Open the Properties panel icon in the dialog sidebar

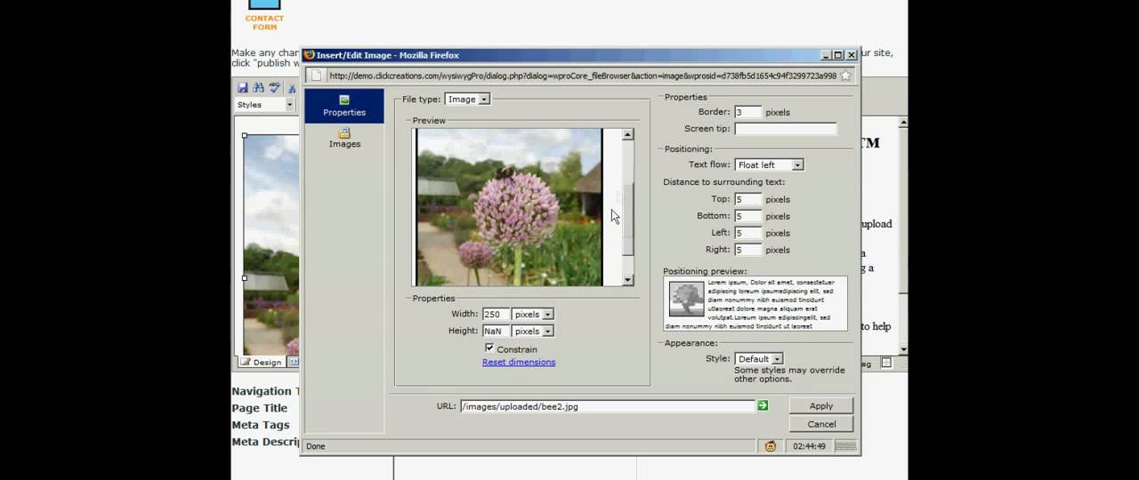point(344,100)
